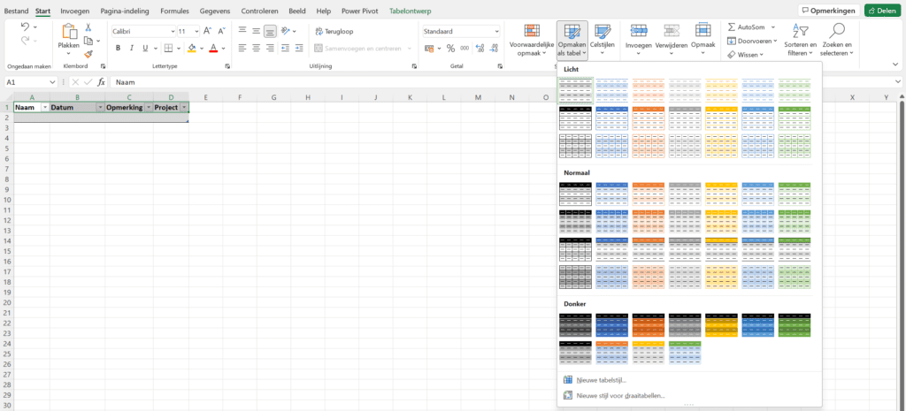Toggle Terugloop text wrapping

[334, 31]
